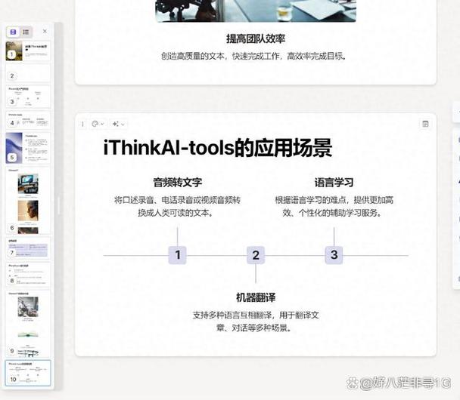Switch sidebar to list outline view
Viewport: 460px width, 400px height.
[x=26, y=32]
